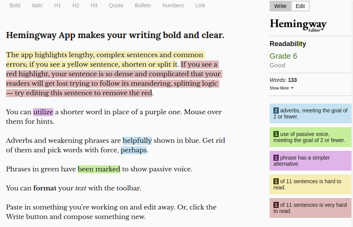Viewport: 353px width, 227px height.
Task: Create a Numbers list
Action: (x=173, y=5)
